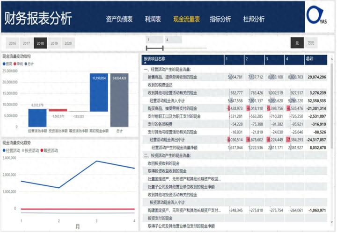Toggle 总计 legend in waterfall chart

coord(29,64)
